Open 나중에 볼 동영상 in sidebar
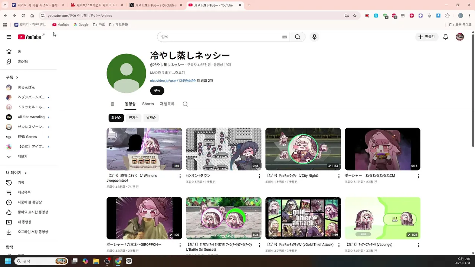 30,202
